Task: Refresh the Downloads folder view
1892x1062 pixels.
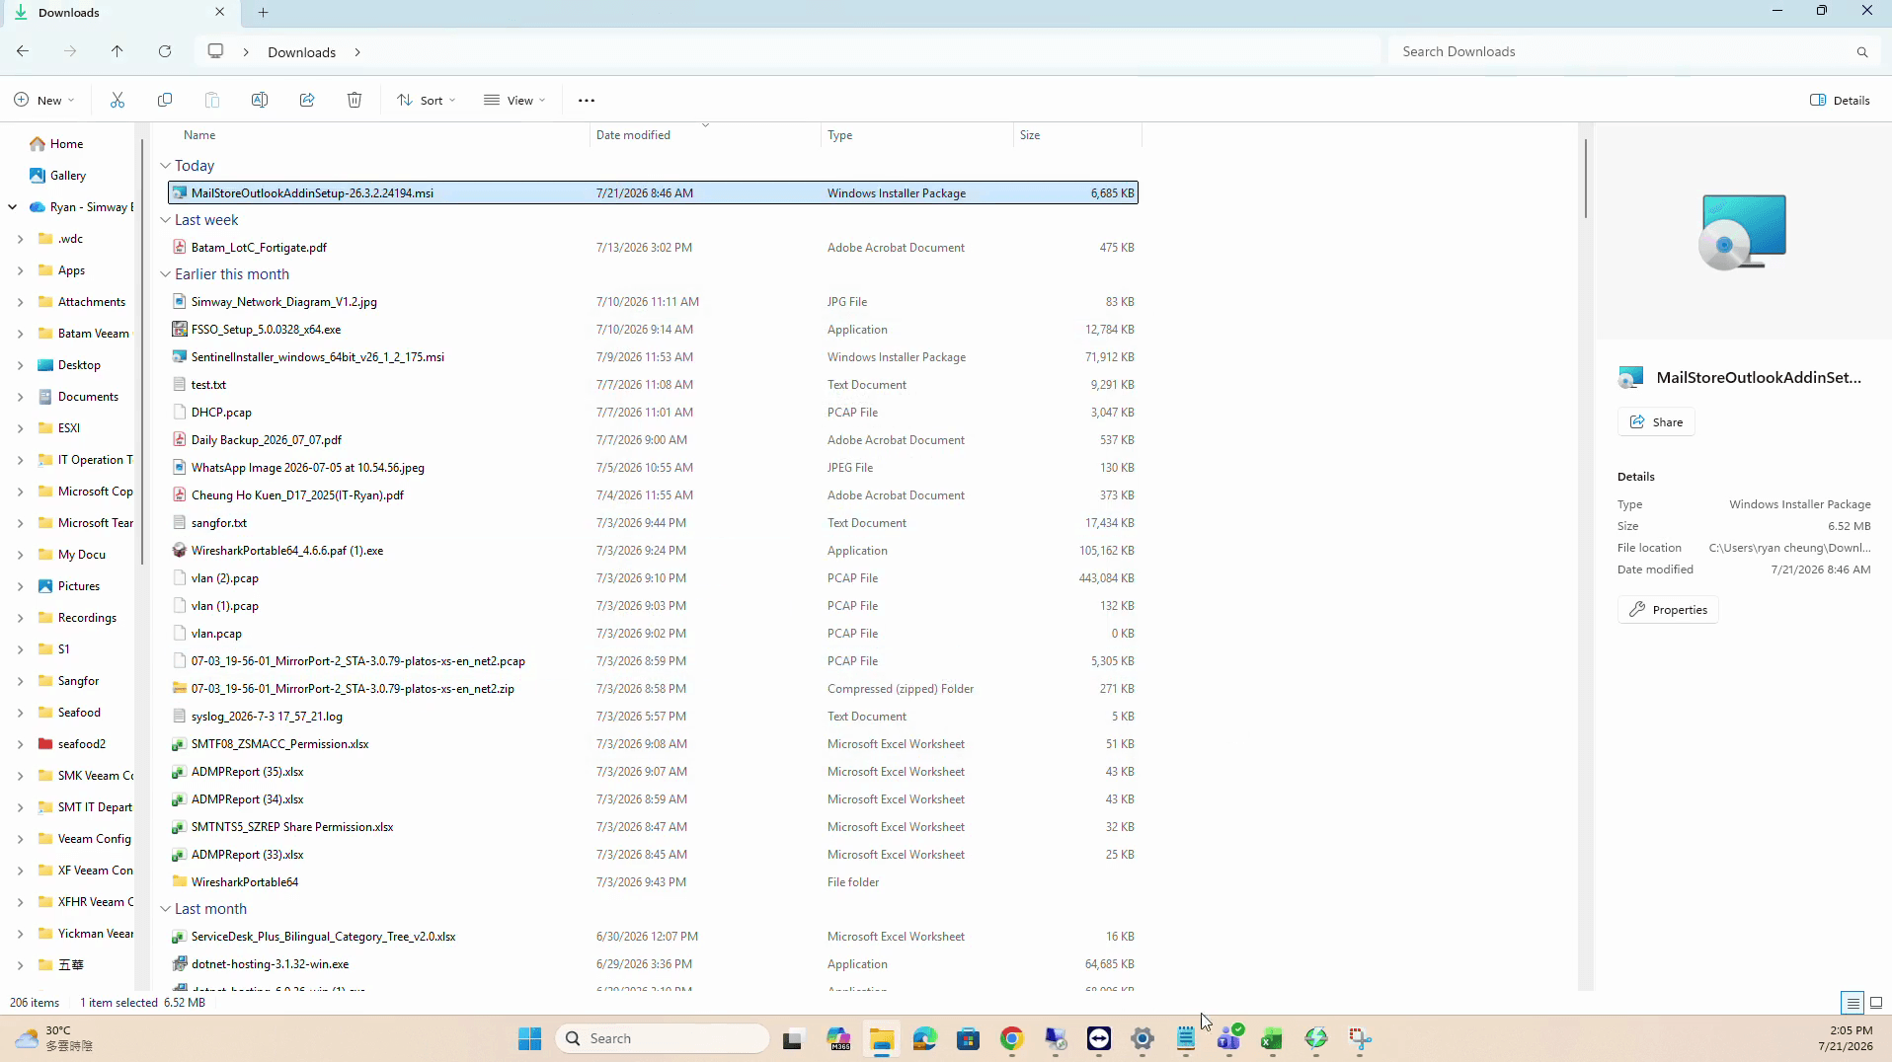Action: [x=165, y=51]
